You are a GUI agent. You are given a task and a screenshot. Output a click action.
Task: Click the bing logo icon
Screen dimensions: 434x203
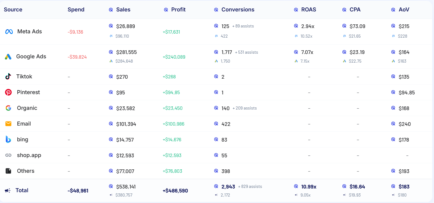point(8,139)
